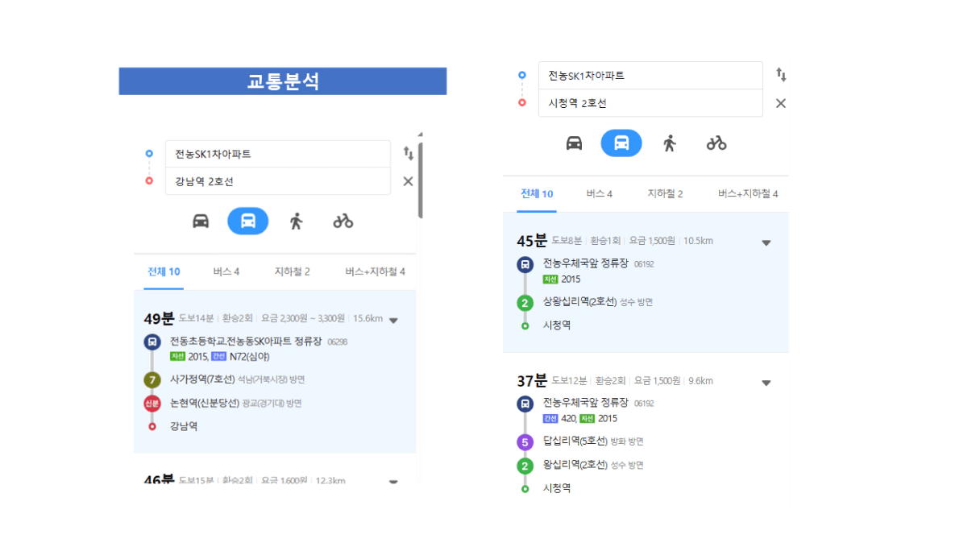
Task: Click 신분당선 icon beside 논현역
Action: (x=152, y=404)
